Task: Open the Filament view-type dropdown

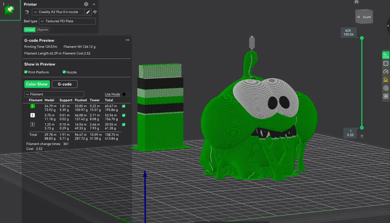Action: coord(54,94)
